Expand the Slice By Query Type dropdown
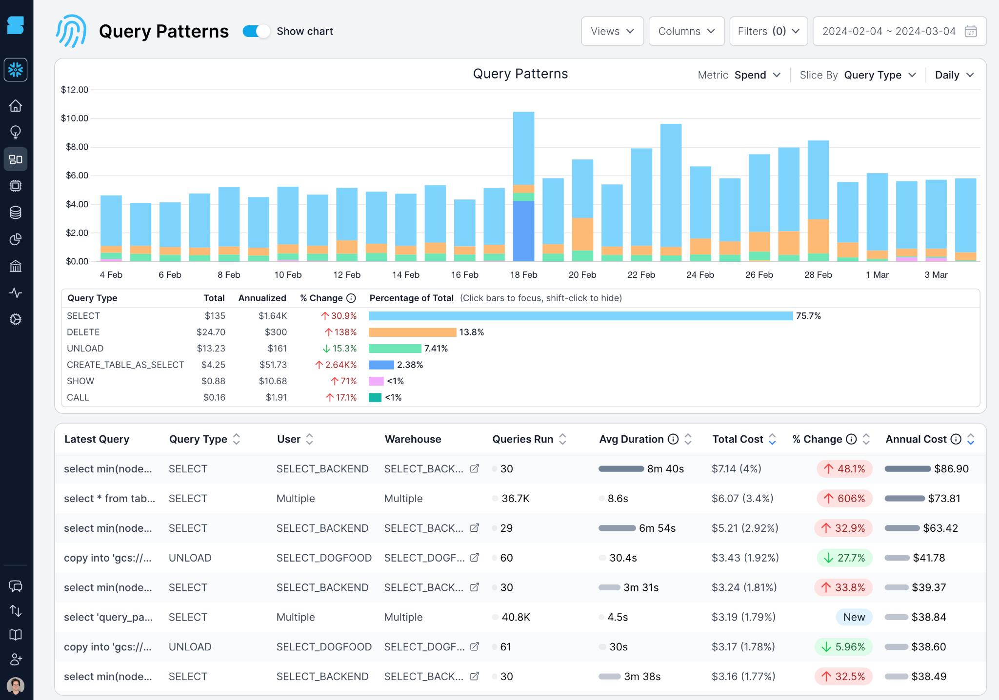The height and width of the screenshot is (700, 999). (x=880, y=74)
